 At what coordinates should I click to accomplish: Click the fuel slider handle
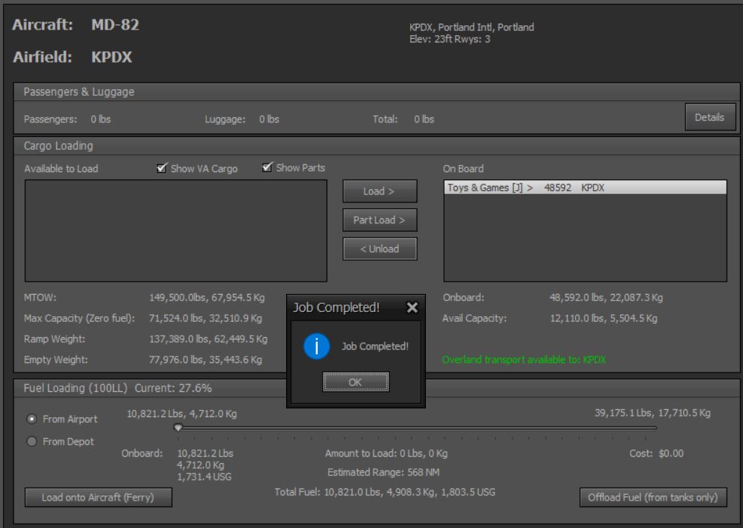click(178, 428)
